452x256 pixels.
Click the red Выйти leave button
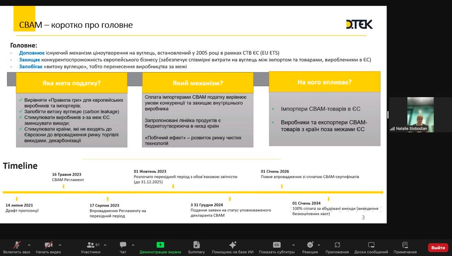coord(438,248)
